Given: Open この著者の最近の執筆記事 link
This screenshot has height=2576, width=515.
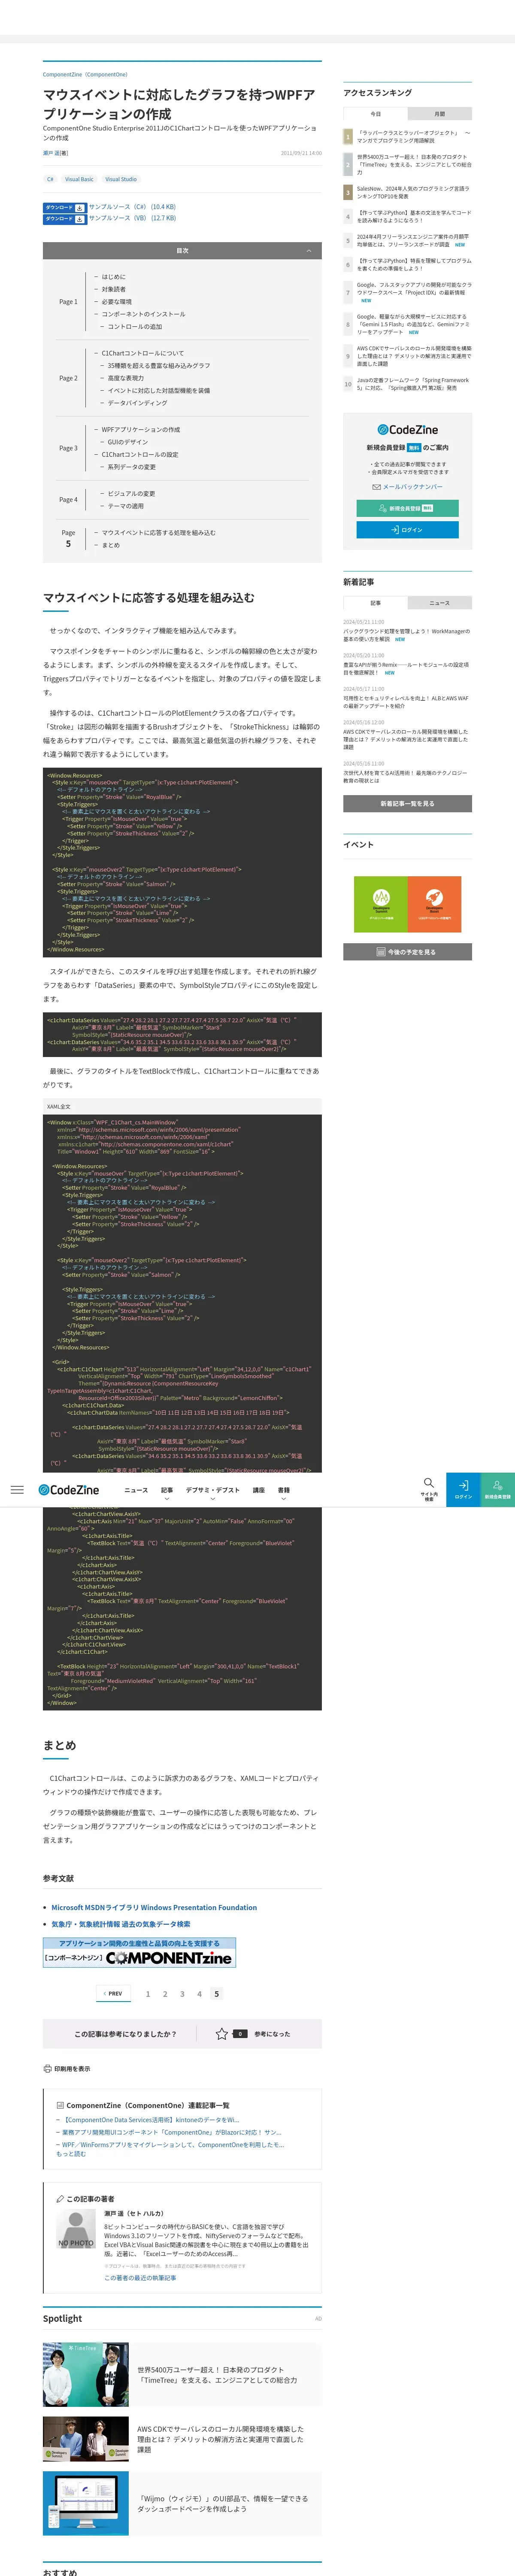Looking at the screenshot, I should point(140,2277).
